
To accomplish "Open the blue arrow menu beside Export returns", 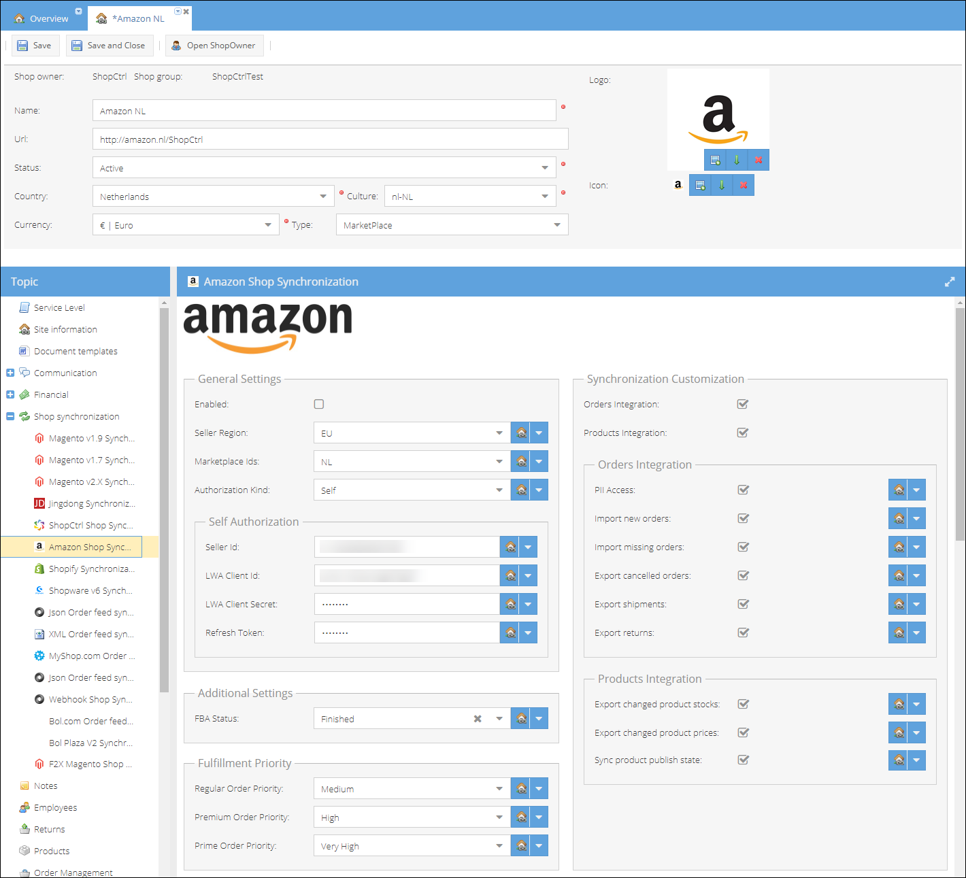I will pyautogui.click(x=916, y=632).
